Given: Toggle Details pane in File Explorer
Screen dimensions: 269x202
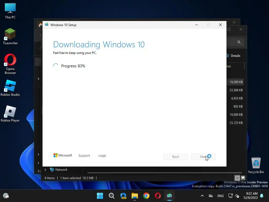Looking at the screenshot, I should click(x=234, y=56).
